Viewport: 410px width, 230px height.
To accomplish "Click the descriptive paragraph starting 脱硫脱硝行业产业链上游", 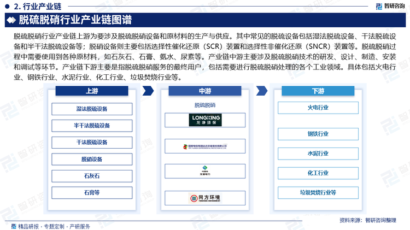I will (205, 56).
